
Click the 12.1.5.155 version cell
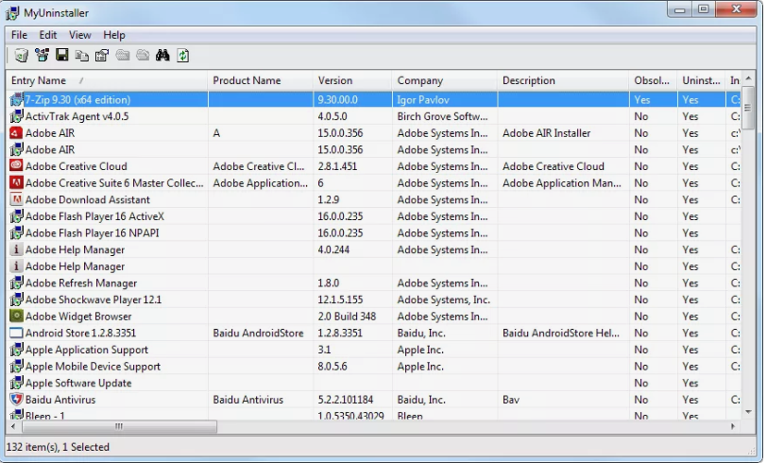click(342, 300)
